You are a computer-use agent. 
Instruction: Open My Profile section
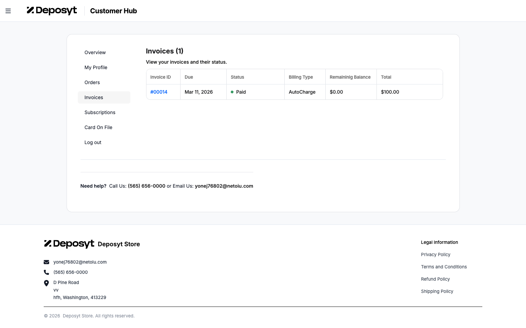pos(104,67)
